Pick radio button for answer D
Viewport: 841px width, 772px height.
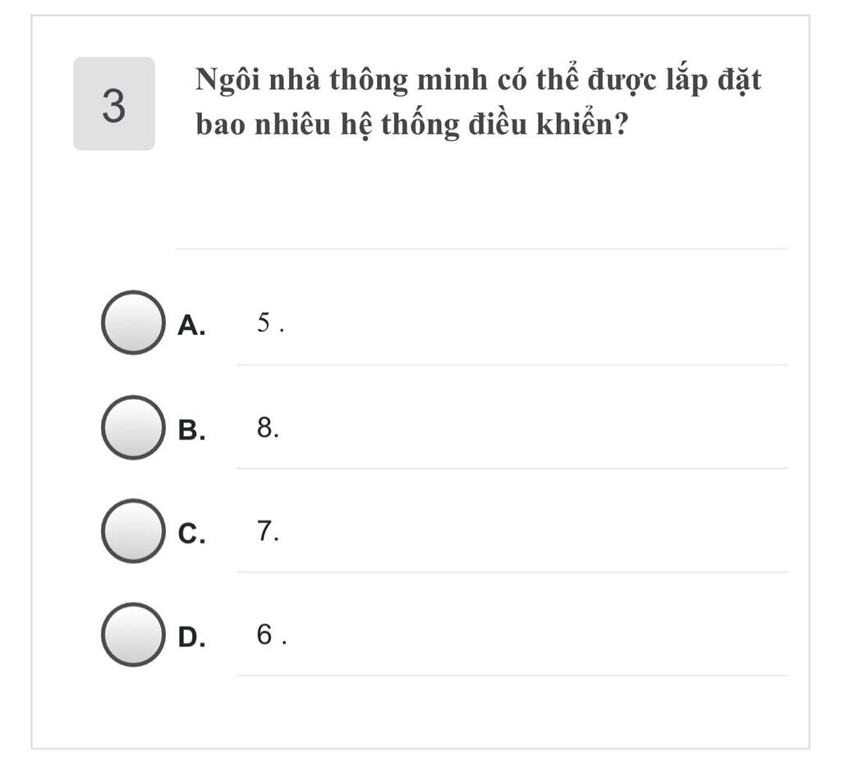pyautogui.click(x=132, y=634)
